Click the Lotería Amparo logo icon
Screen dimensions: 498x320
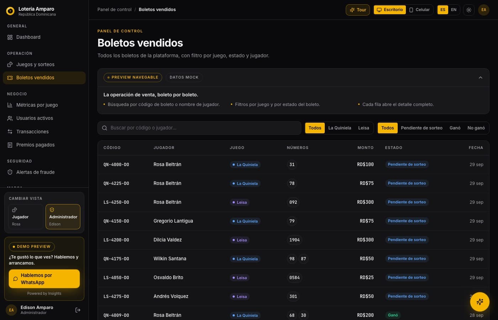coord(10,11)
